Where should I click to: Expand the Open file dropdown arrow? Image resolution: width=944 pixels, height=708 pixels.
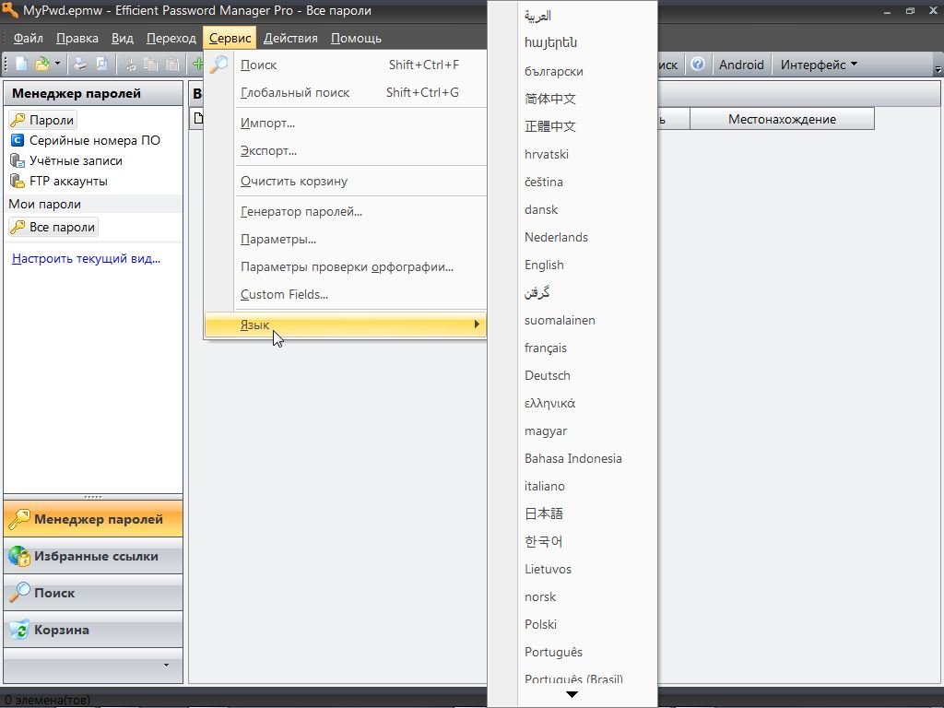coord(57,64)
